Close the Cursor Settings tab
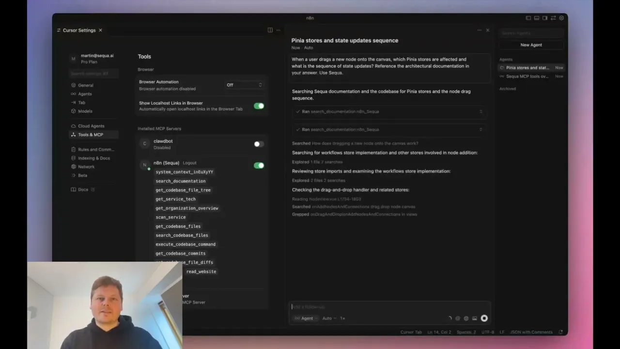Viewport: 620px width, 349px height. tap(100, 30)
